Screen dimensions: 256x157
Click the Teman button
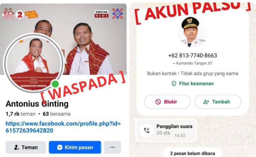click(x=26, y=147)
